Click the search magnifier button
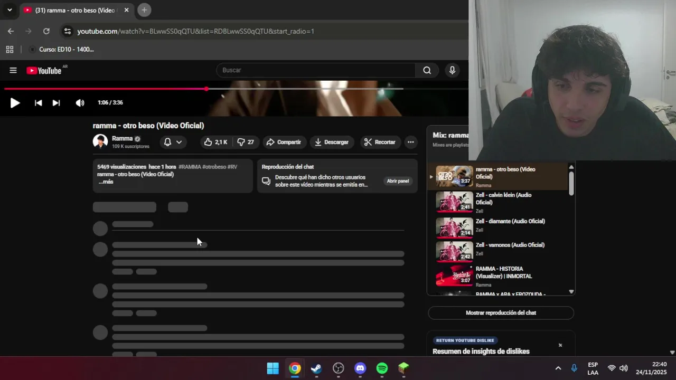 click(427, 70)
